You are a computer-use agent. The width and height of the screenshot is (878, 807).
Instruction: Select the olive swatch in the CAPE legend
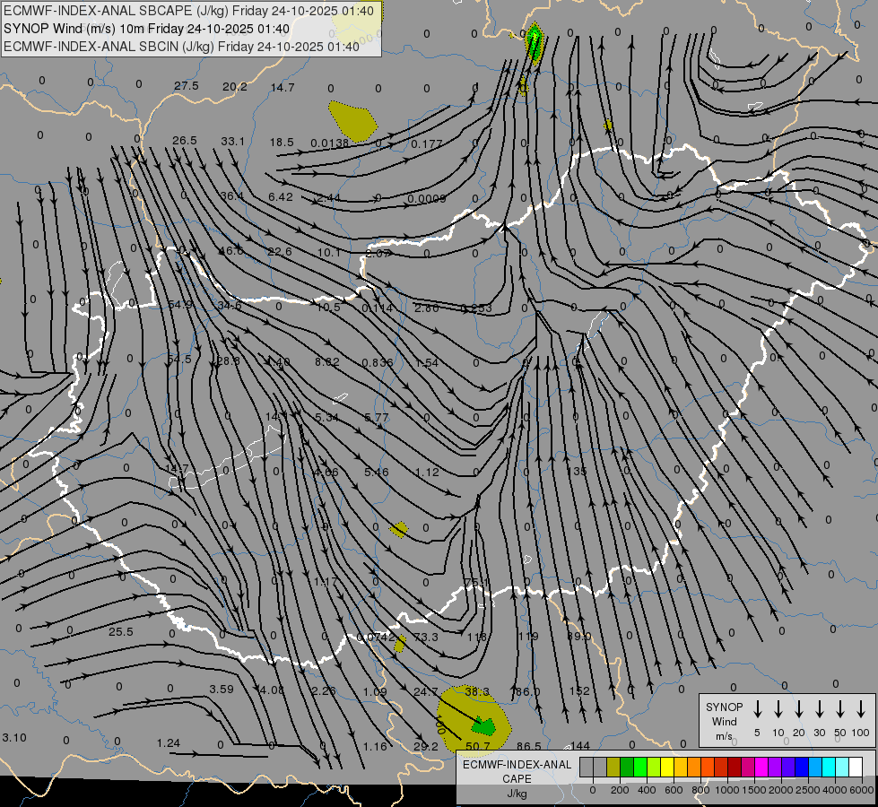[613, 767]
